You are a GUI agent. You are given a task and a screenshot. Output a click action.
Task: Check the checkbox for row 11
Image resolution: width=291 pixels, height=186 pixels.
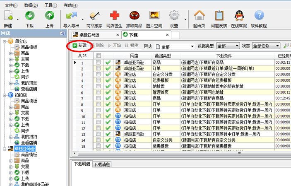pyautogui.click(x=99, y=122)
